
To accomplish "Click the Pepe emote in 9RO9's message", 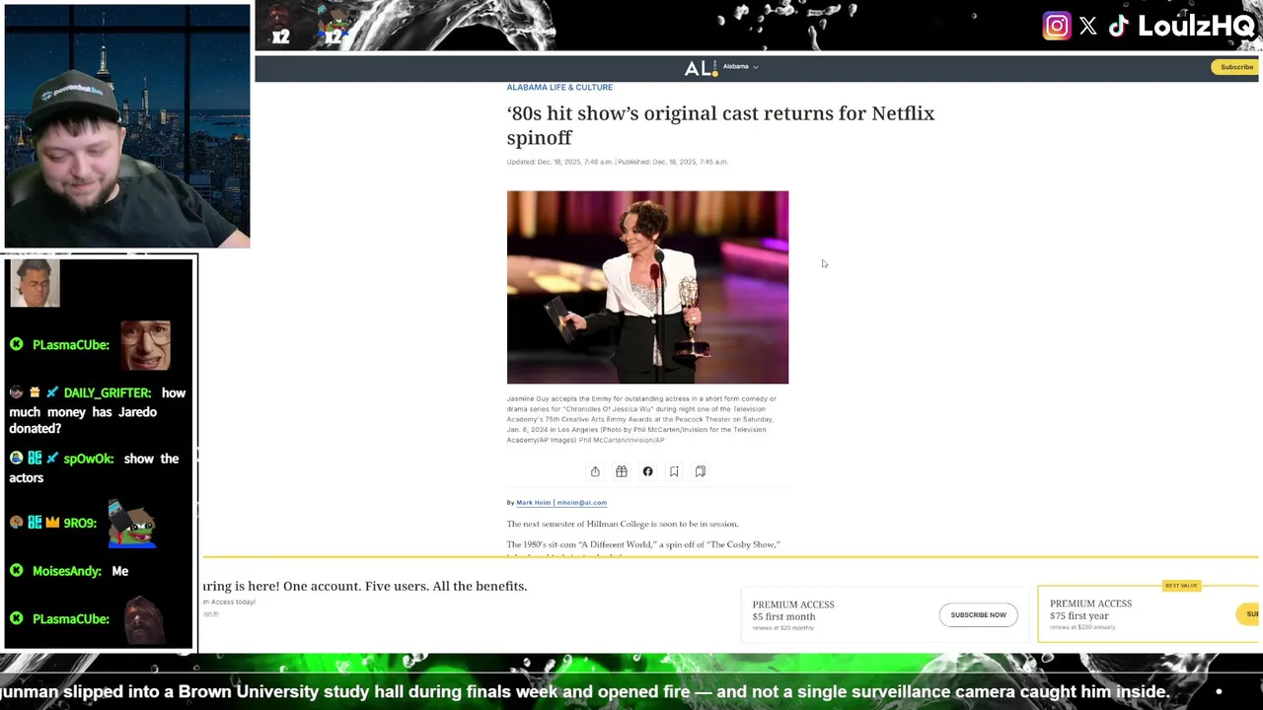I will tap(131, 526).
